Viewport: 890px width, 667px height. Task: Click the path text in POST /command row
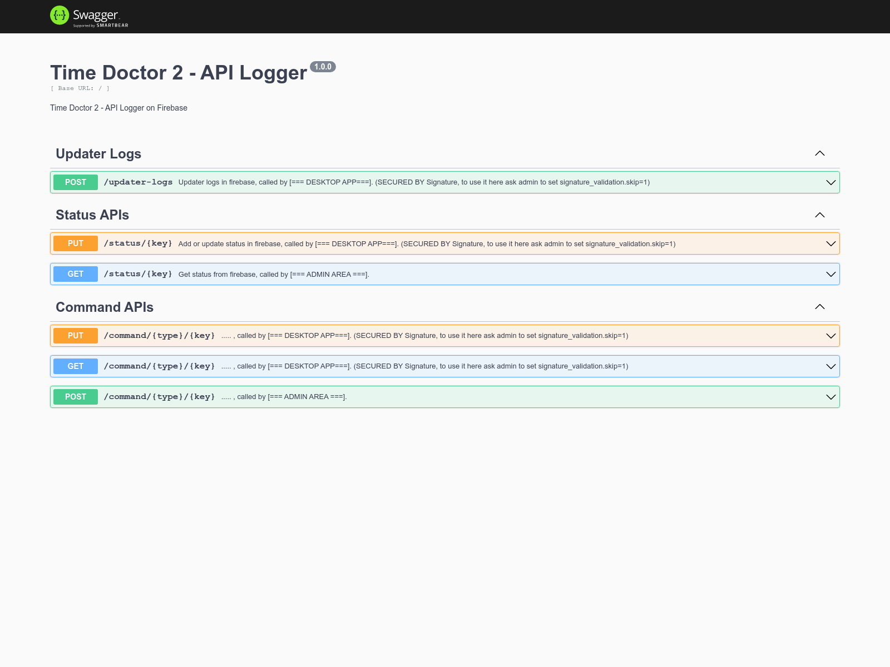click(159, 397)
